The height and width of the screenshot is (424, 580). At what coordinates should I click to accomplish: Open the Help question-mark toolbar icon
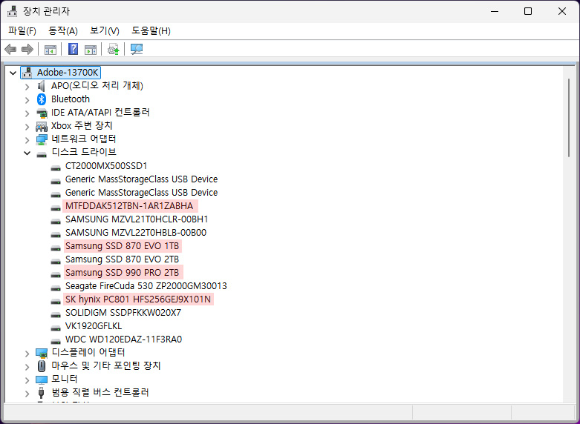pos(74,49)
